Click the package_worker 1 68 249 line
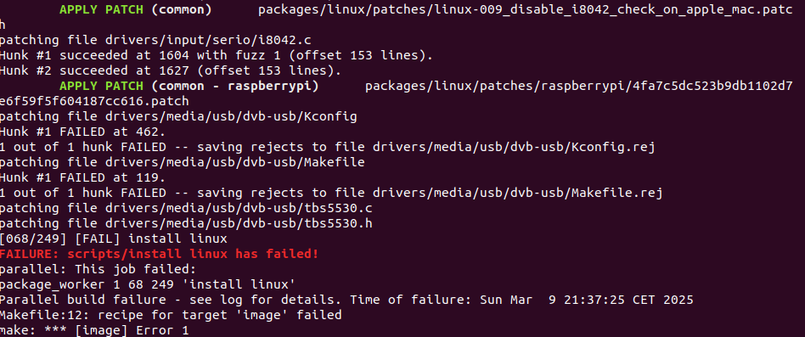 [148, 284]
